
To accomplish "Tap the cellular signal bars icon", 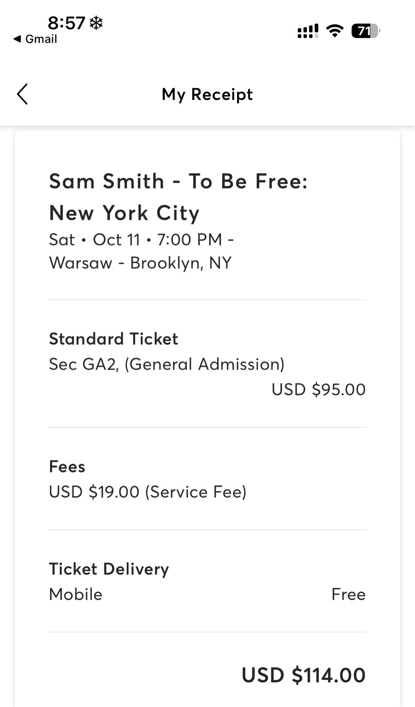I will click(308, 31).
